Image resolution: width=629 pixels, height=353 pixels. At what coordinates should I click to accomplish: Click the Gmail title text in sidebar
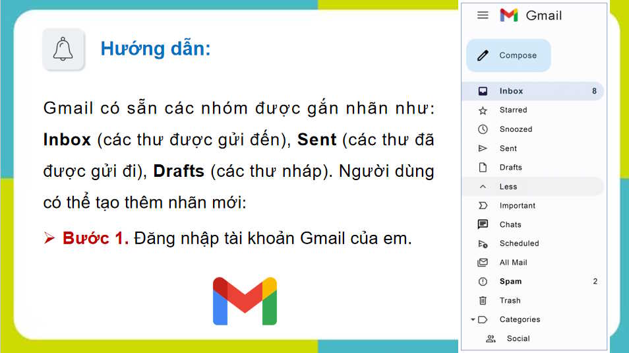click(543, 16)
